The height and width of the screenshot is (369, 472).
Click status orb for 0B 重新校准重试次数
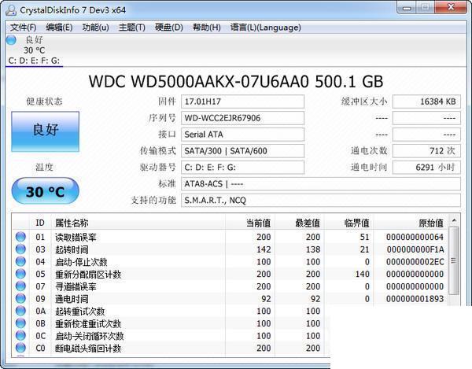(20, 323)
